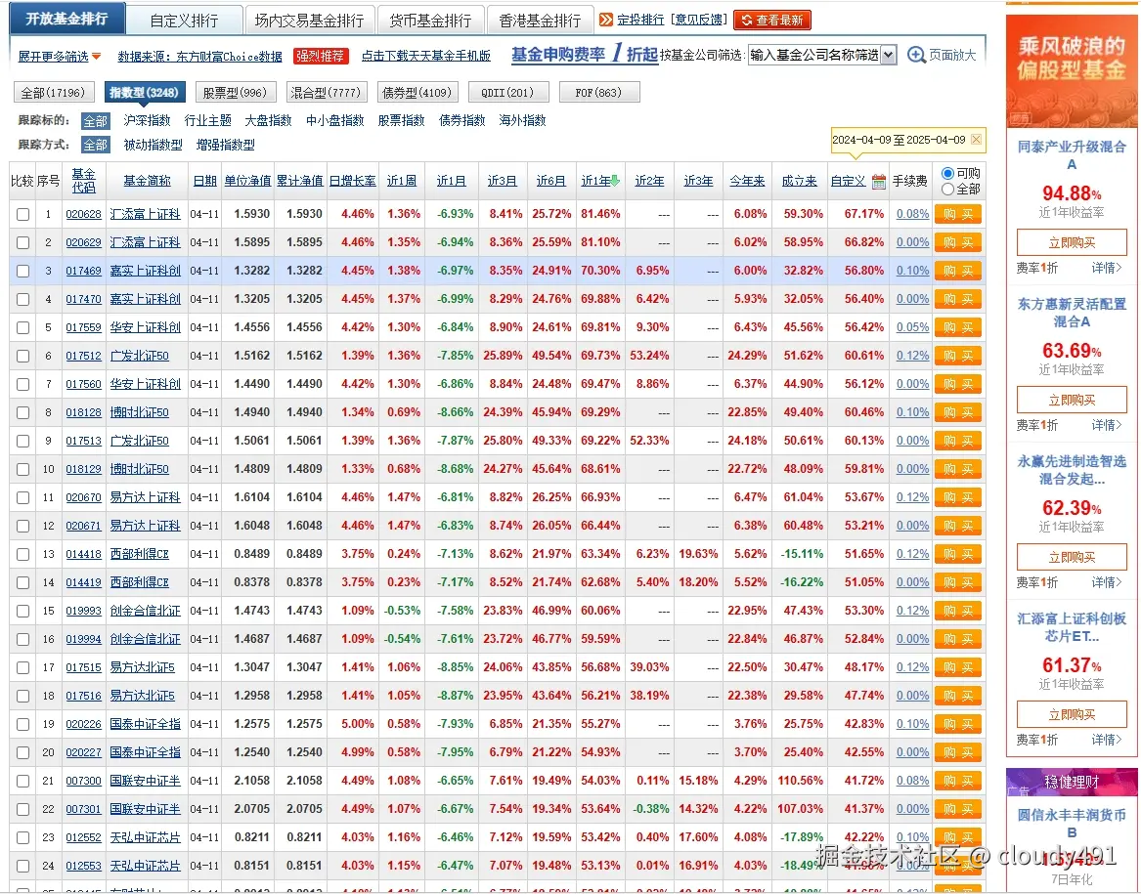
Task: Click the 购买 cart icon on the first fund row
Action: tap(957, 213)
